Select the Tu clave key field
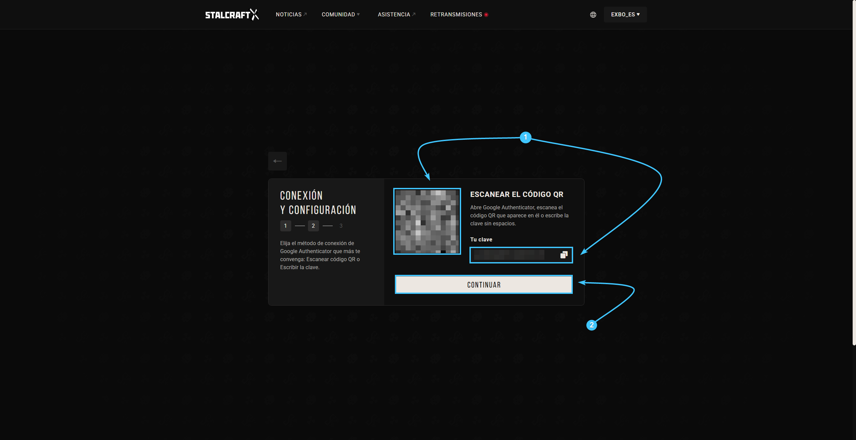This screenshot has height=440, width=856. click(521, 255)
